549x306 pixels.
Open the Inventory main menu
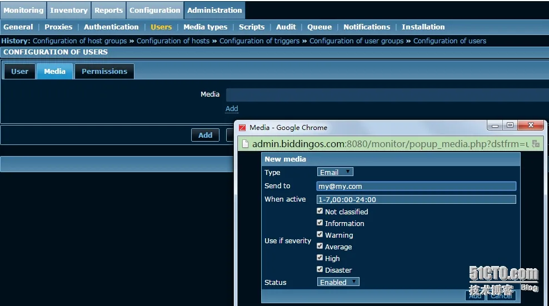tap(69, 10)
